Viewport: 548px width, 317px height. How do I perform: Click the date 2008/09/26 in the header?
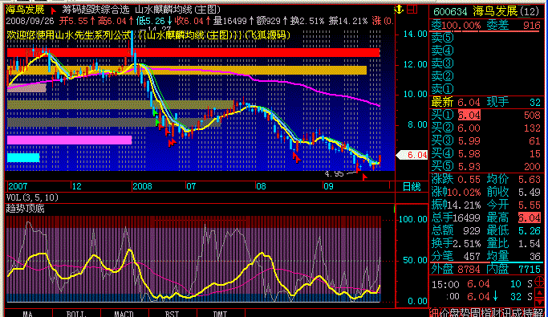(x=30, y=21)
